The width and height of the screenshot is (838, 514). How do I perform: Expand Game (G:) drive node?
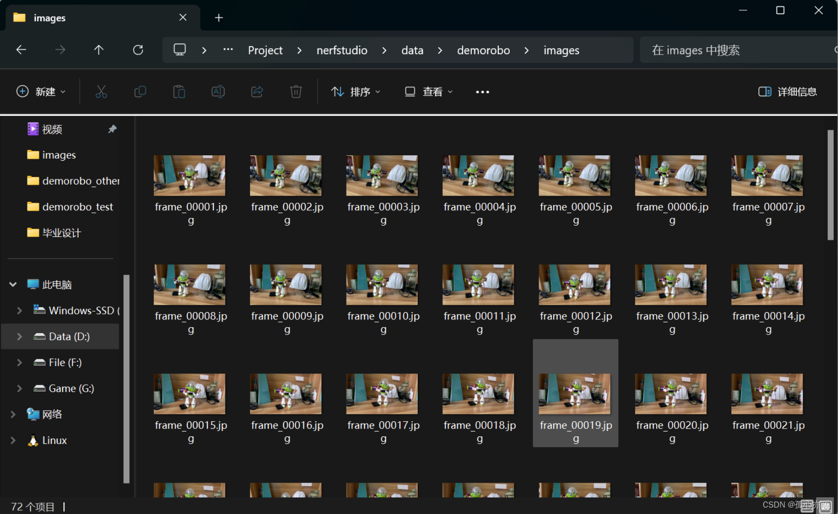click(20, 388)
